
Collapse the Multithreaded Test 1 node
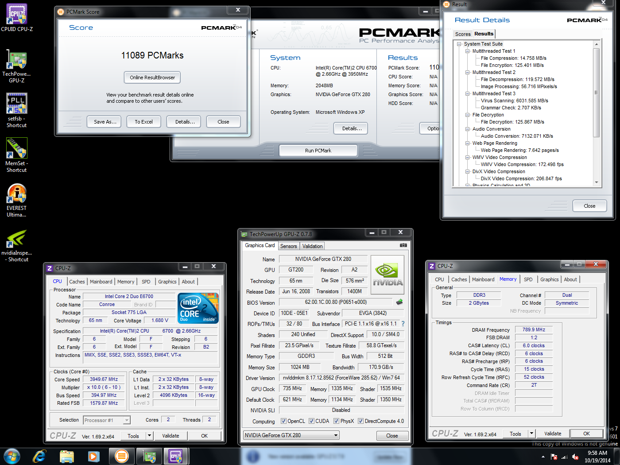tap(468, 51)
